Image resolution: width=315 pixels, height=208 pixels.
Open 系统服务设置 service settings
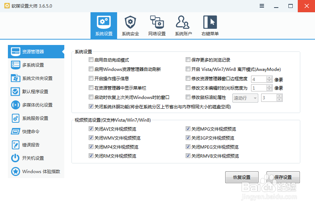tap(36, 118)
